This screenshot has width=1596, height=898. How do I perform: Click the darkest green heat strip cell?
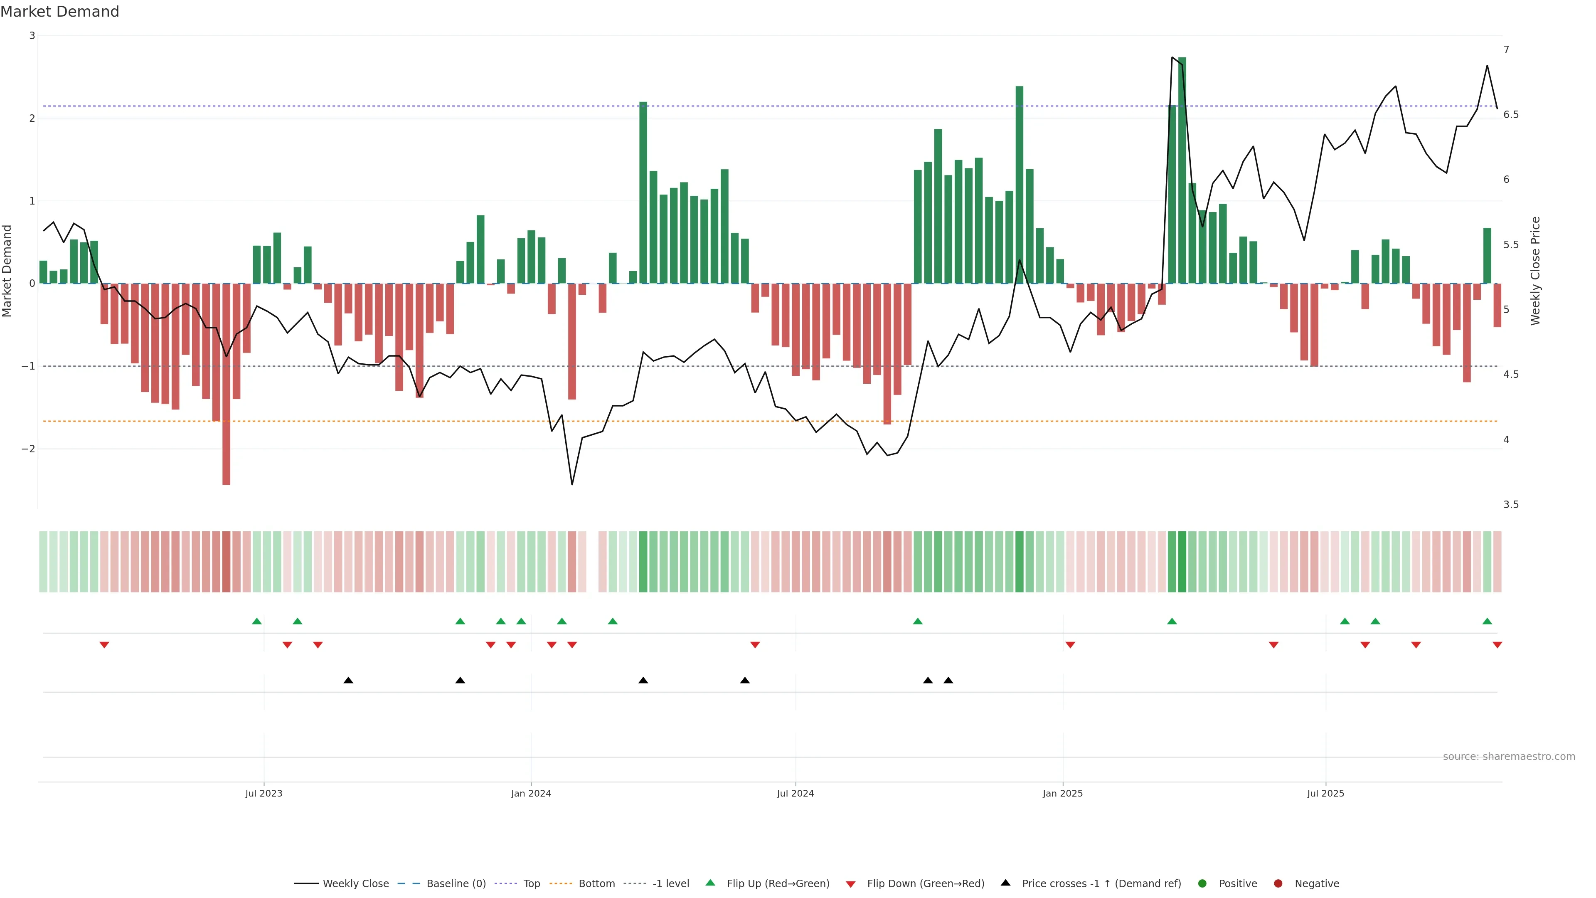coord(1182,562)
